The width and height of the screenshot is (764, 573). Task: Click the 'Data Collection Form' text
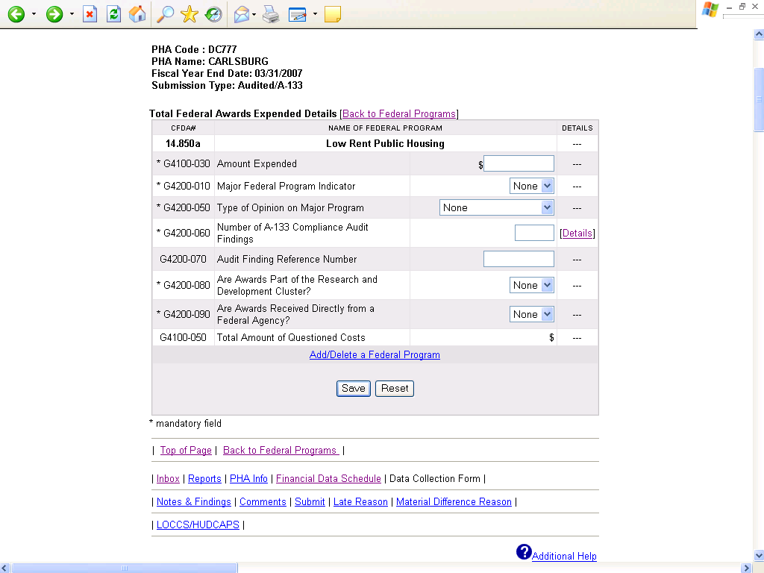435,478
